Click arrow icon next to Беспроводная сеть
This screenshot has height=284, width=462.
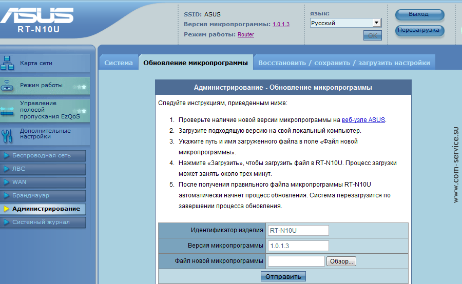click(x=6, y=155)
